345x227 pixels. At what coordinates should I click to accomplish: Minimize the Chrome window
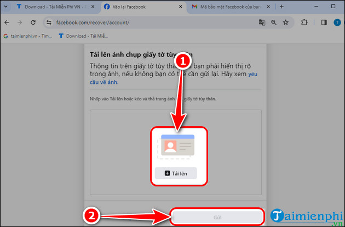tap(317, 7)
